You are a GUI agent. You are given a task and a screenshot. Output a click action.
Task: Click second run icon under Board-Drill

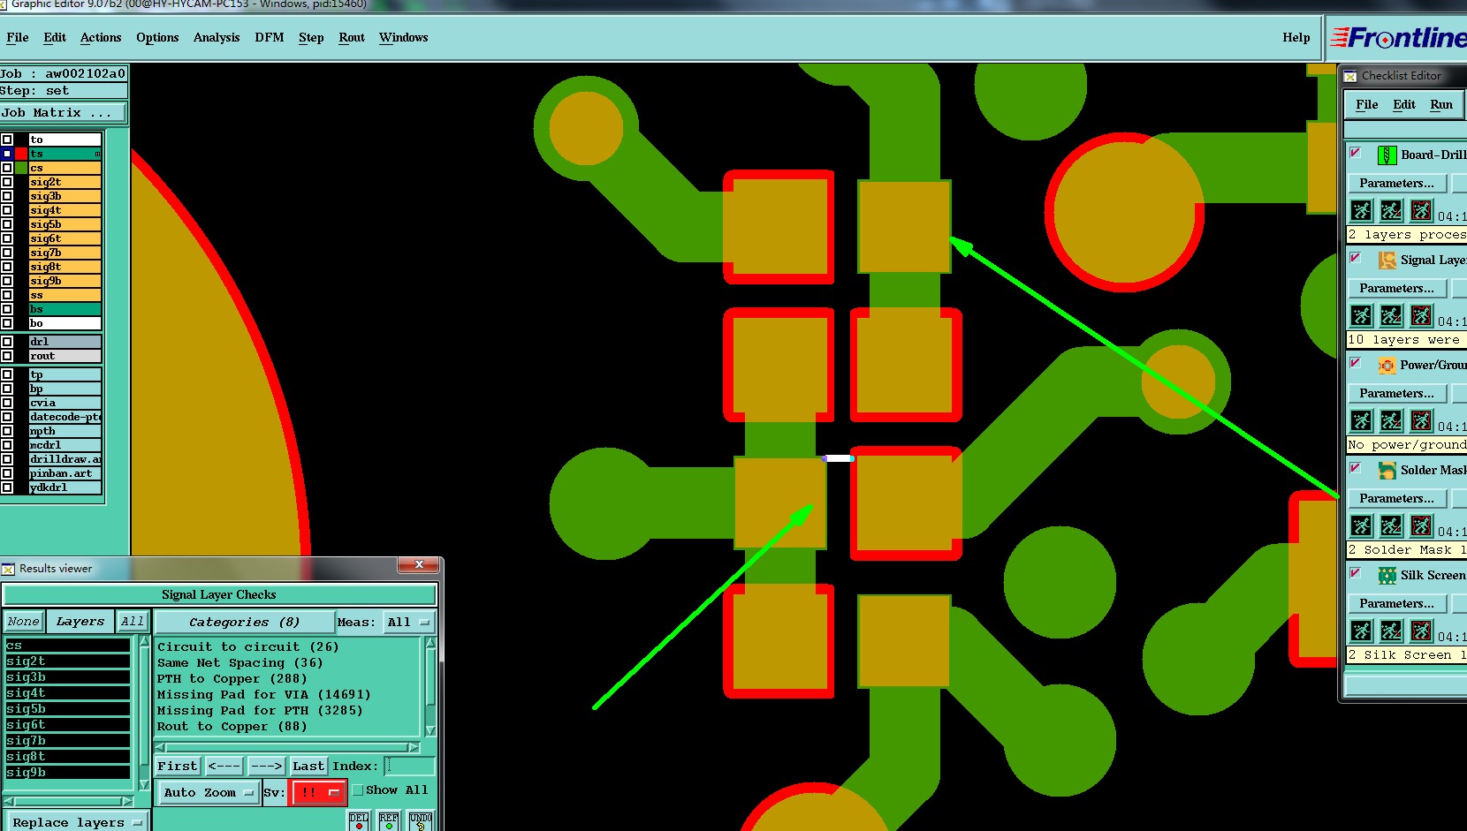1391,210
